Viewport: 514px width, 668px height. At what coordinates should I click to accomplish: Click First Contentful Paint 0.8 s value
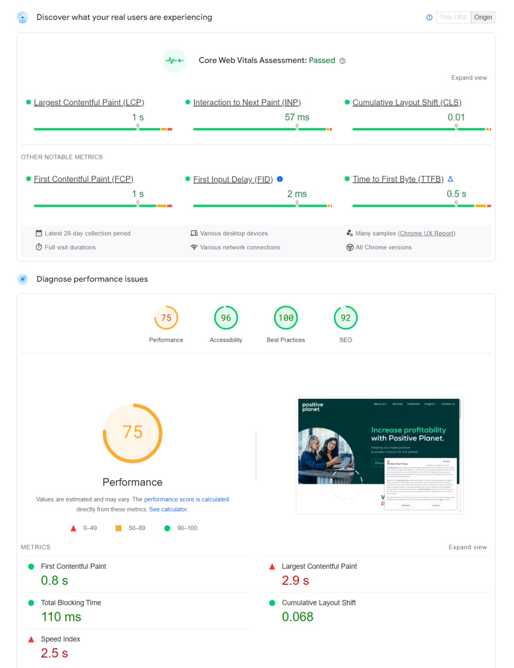55,580
